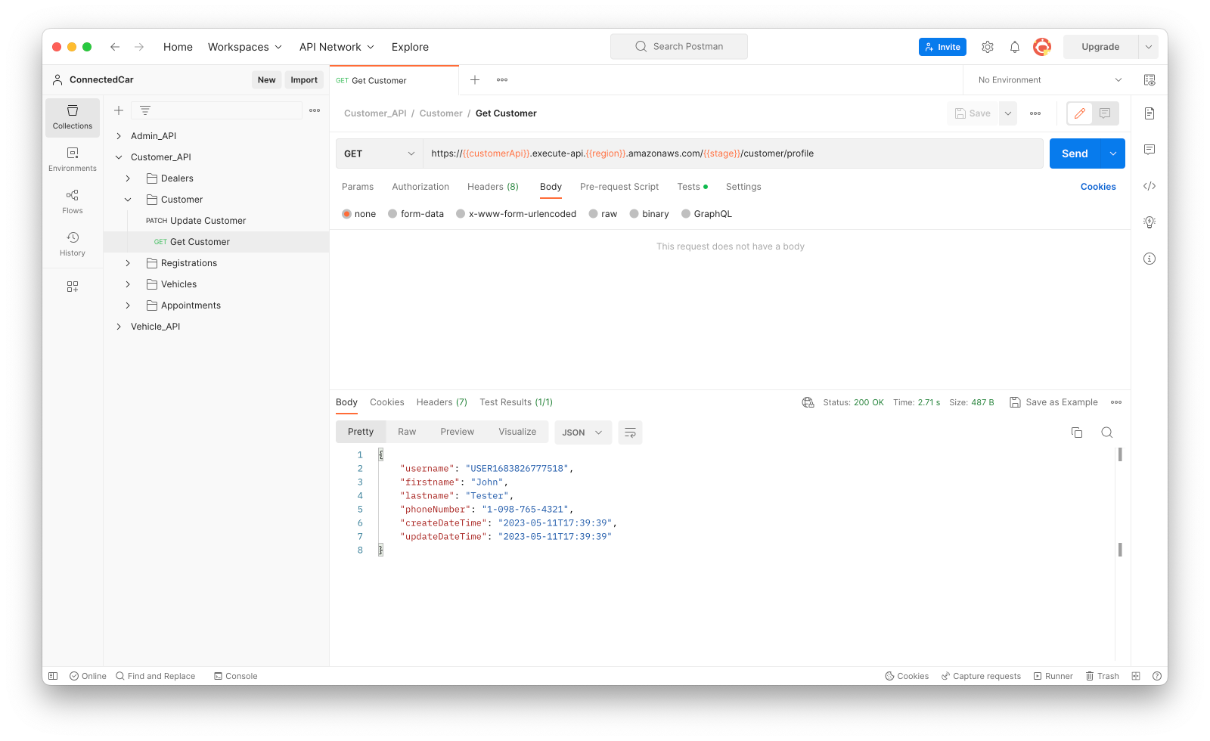
Task: Select the raw body option
Action: coord(603,214)
